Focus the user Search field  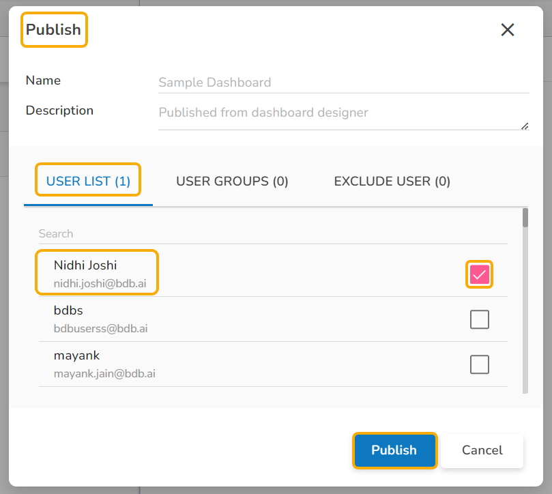(x=273, y=233)
